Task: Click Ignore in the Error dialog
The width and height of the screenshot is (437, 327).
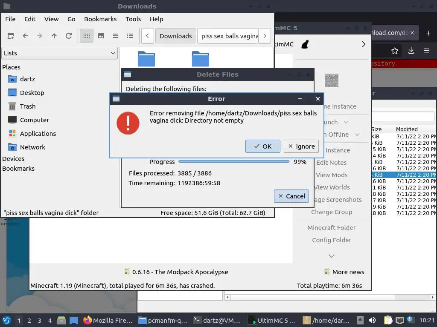Action: coord(301,146)
